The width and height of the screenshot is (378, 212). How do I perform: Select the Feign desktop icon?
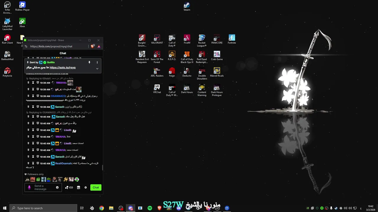(x=172, y=72)
